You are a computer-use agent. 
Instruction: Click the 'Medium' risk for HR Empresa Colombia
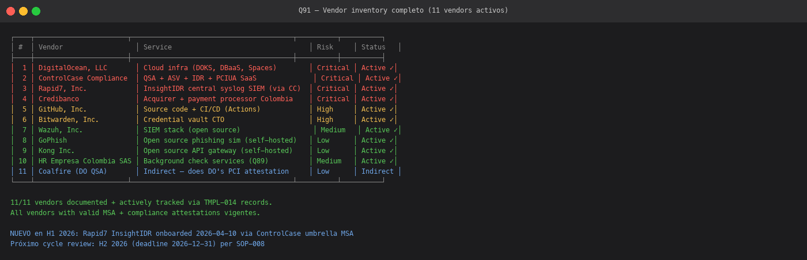pos(329,161)
